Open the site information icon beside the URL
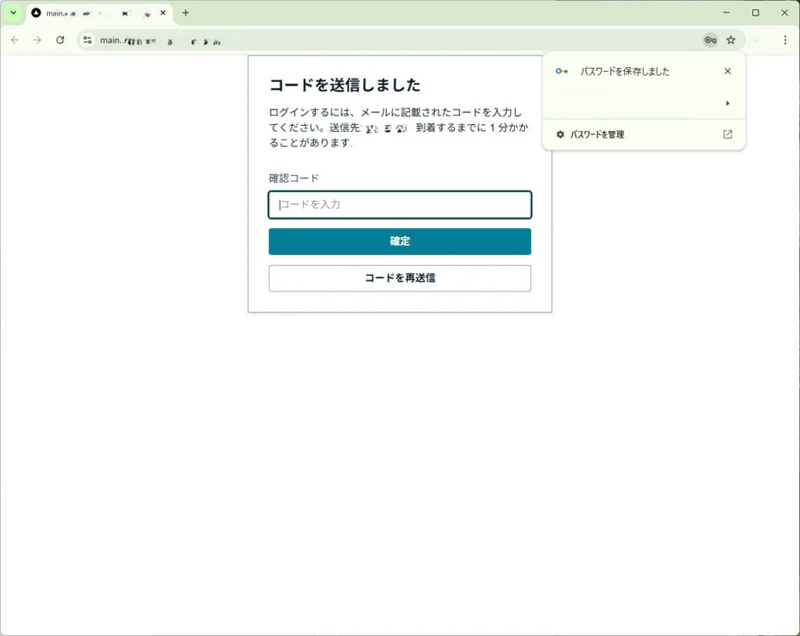 [x=87, y=40]
